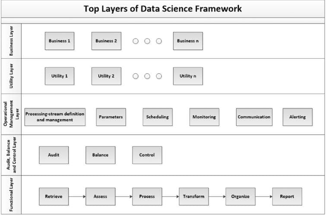Click the Audit box
Screen dimensions: 327x216
(x=54, y=155)
